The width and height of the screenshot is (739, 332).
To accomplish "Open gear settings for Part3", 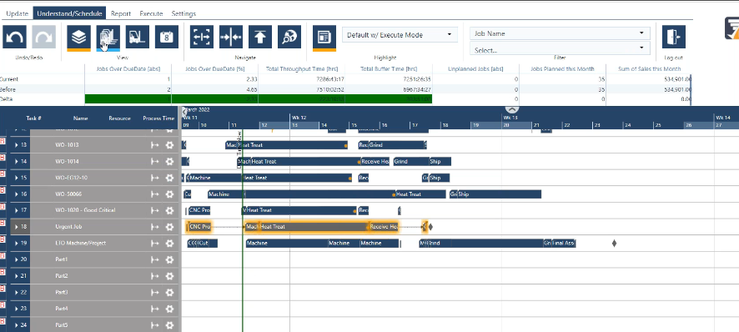I will click(169, 293).
